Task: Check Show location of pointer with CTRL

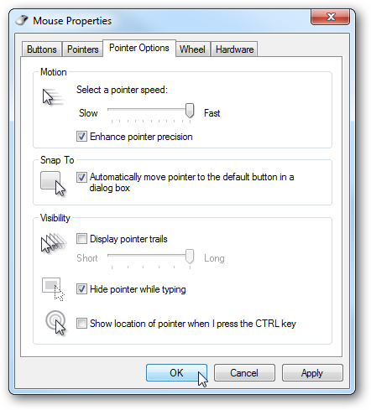Action: click(81, 324)
